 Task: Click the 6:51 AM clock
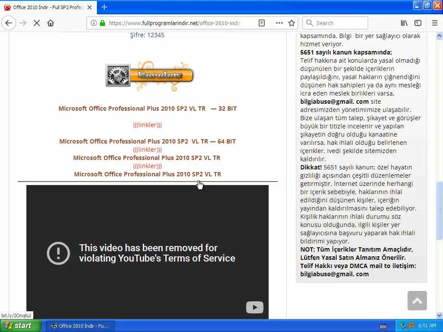[427, 326]
